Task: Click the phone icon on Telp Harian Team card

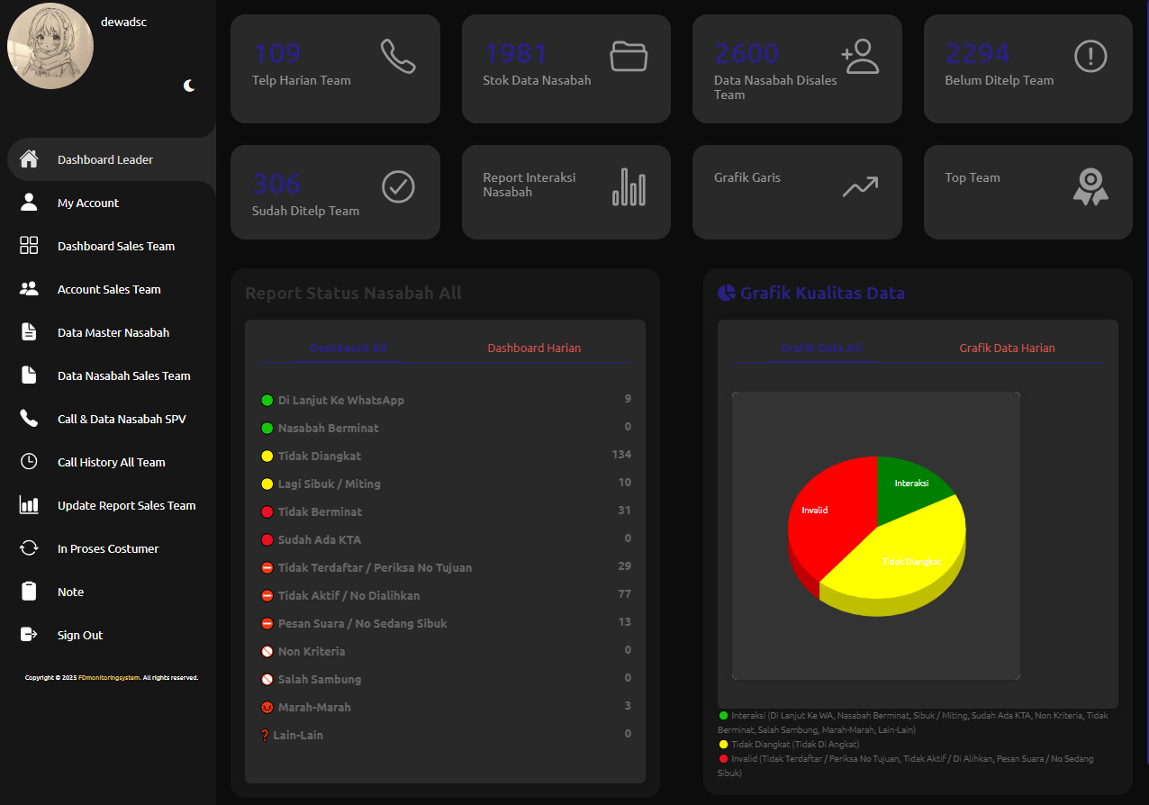Action: (399, 56)
